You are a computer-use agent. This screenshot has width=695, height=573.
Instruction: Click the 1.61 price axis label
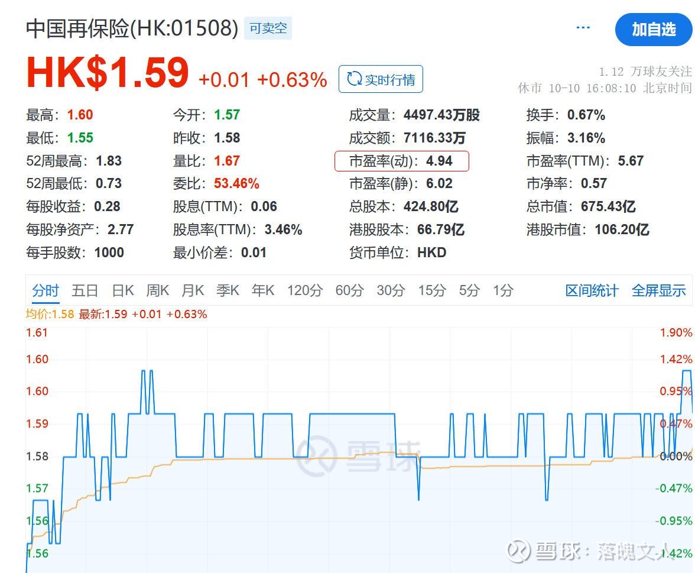click(37, 332)
